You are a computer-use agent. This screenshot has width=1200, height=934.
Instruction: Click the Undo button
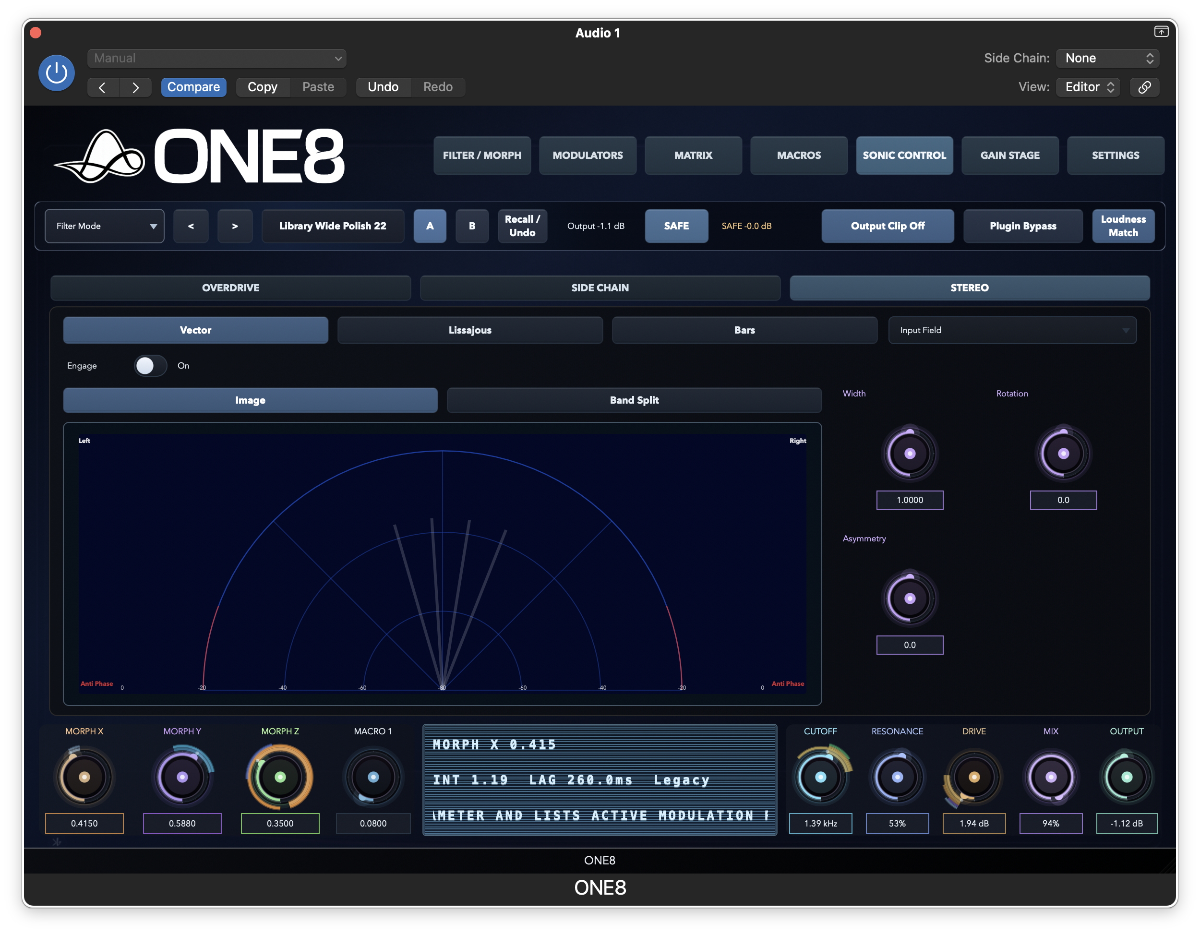tap(383, 87)
